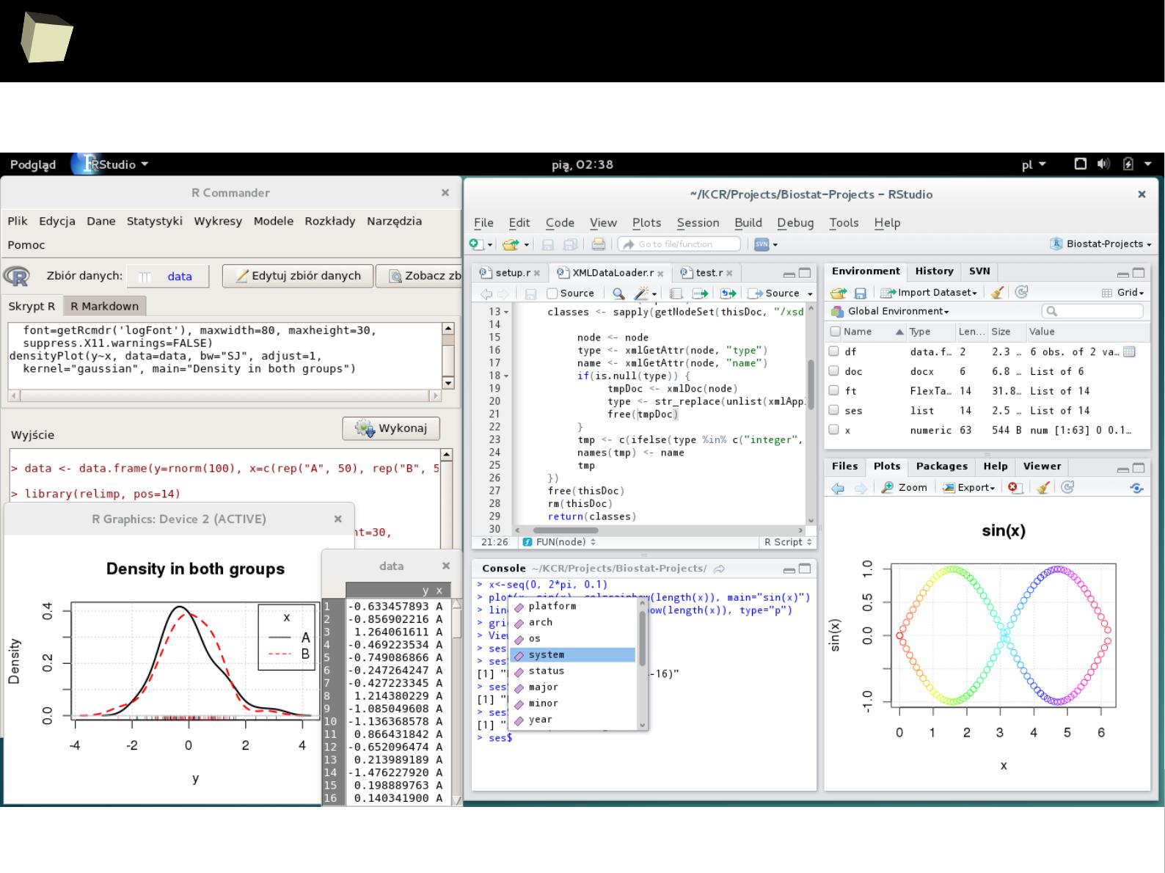Image resolution: width=1165 pixels, height=873 pixels.
Task: Collapse the code fold at line 18
Action: click(x=506, y=376)
